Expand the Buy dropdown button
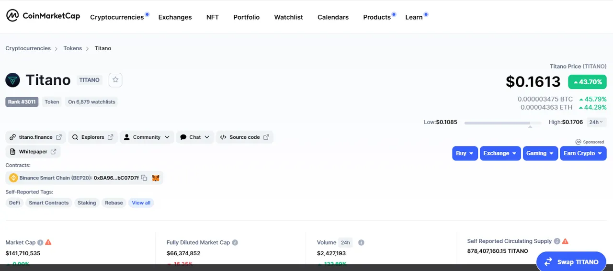This screenshot has width=613, height=271. (x=465, y=153)
